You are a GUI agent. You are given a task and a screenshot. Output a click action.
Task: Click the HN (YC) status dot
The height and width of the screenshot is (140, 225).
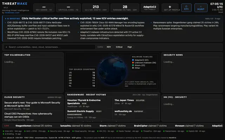tap(98, 131)
